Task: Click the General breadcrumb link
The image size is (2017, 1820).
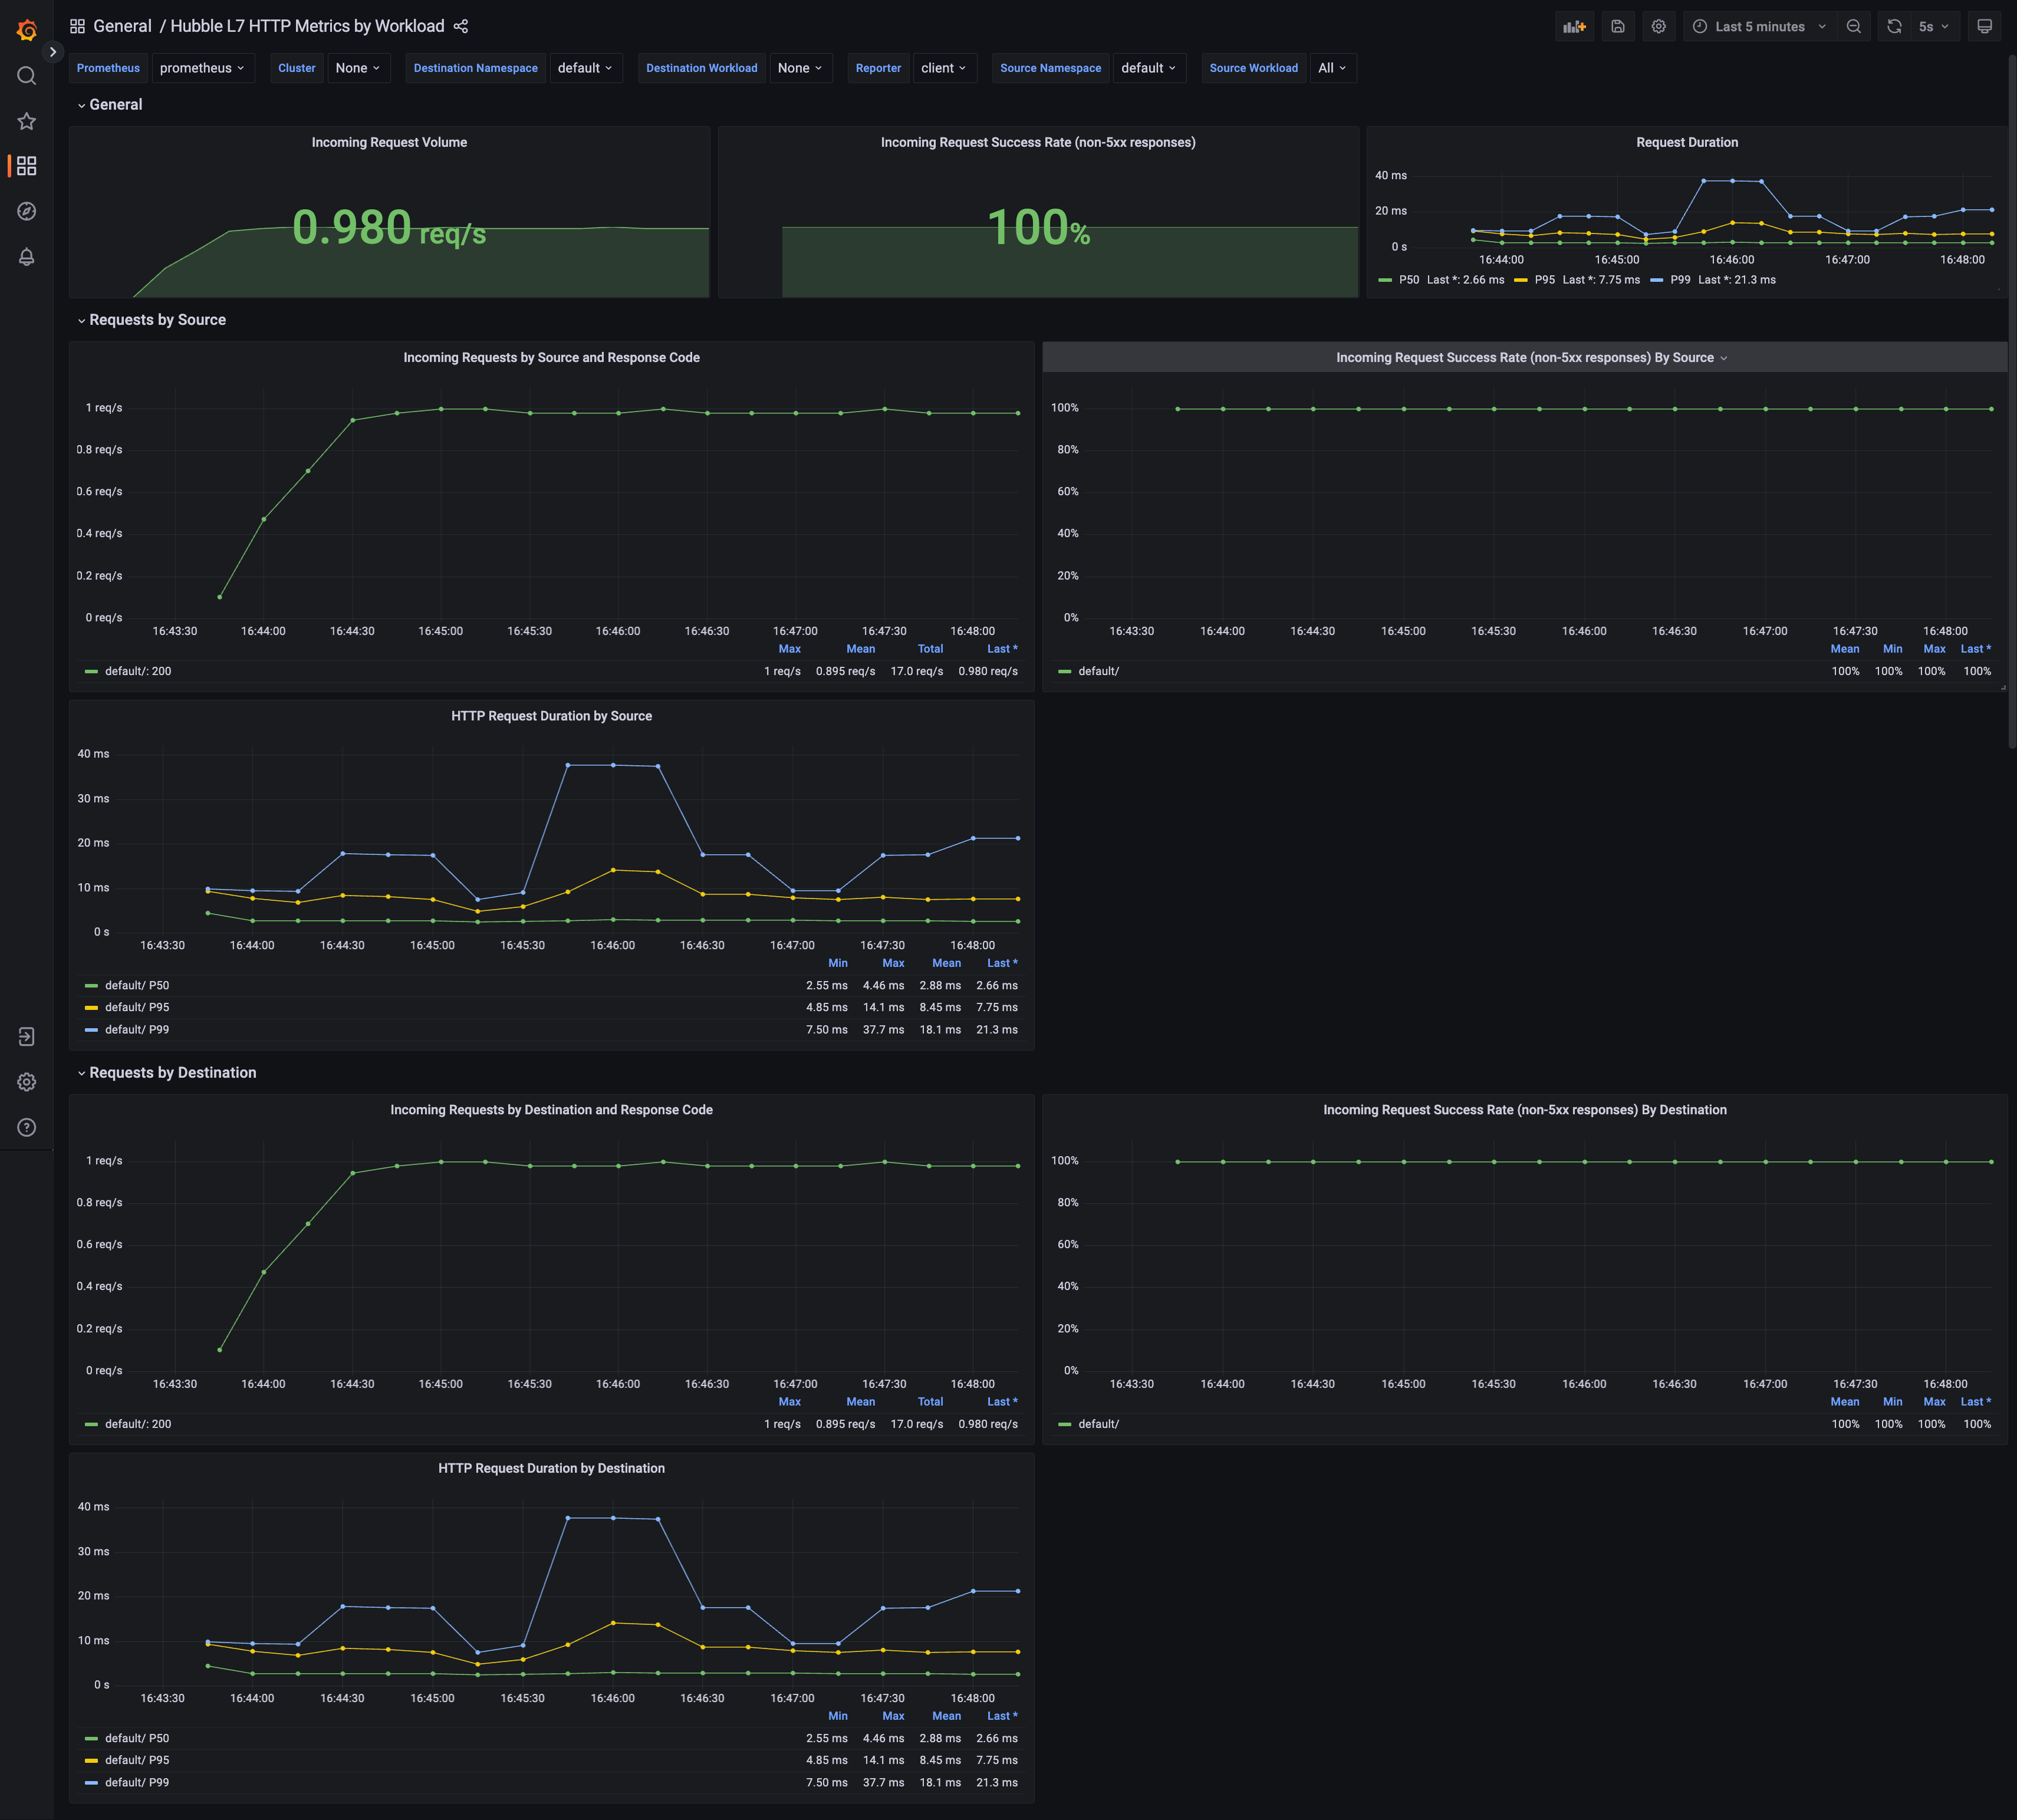Action: [122, 26]
